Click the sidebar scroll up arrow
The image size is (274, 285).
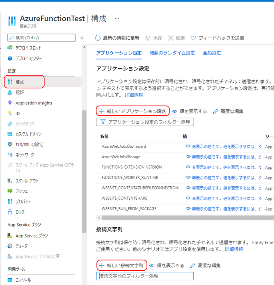pos(84,47)
